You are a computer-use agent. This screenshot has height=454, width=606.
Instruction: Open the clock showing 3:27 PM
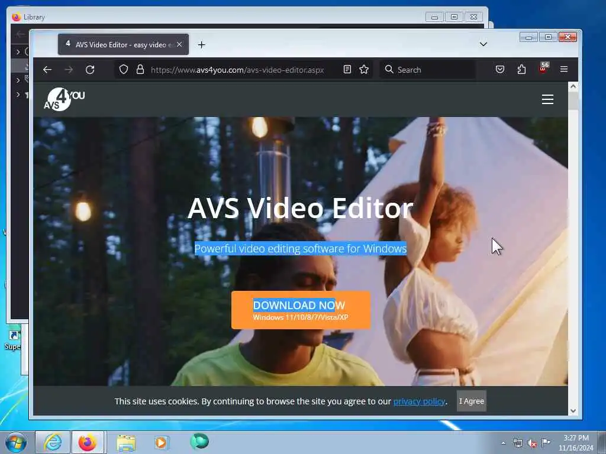point(575,443)
